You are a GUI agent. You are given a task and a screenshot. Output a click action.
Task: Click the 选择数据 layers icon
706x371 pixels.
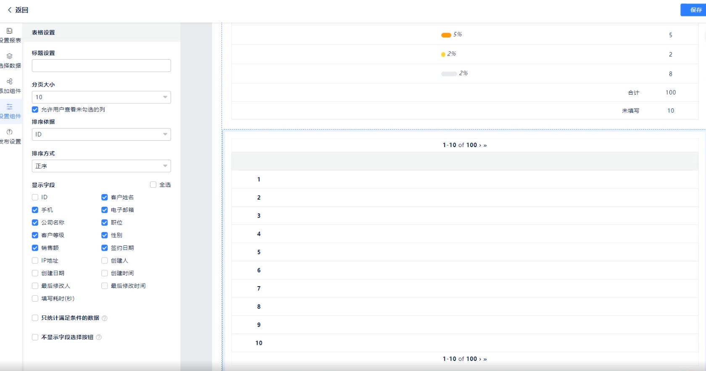tap(10, 56)
